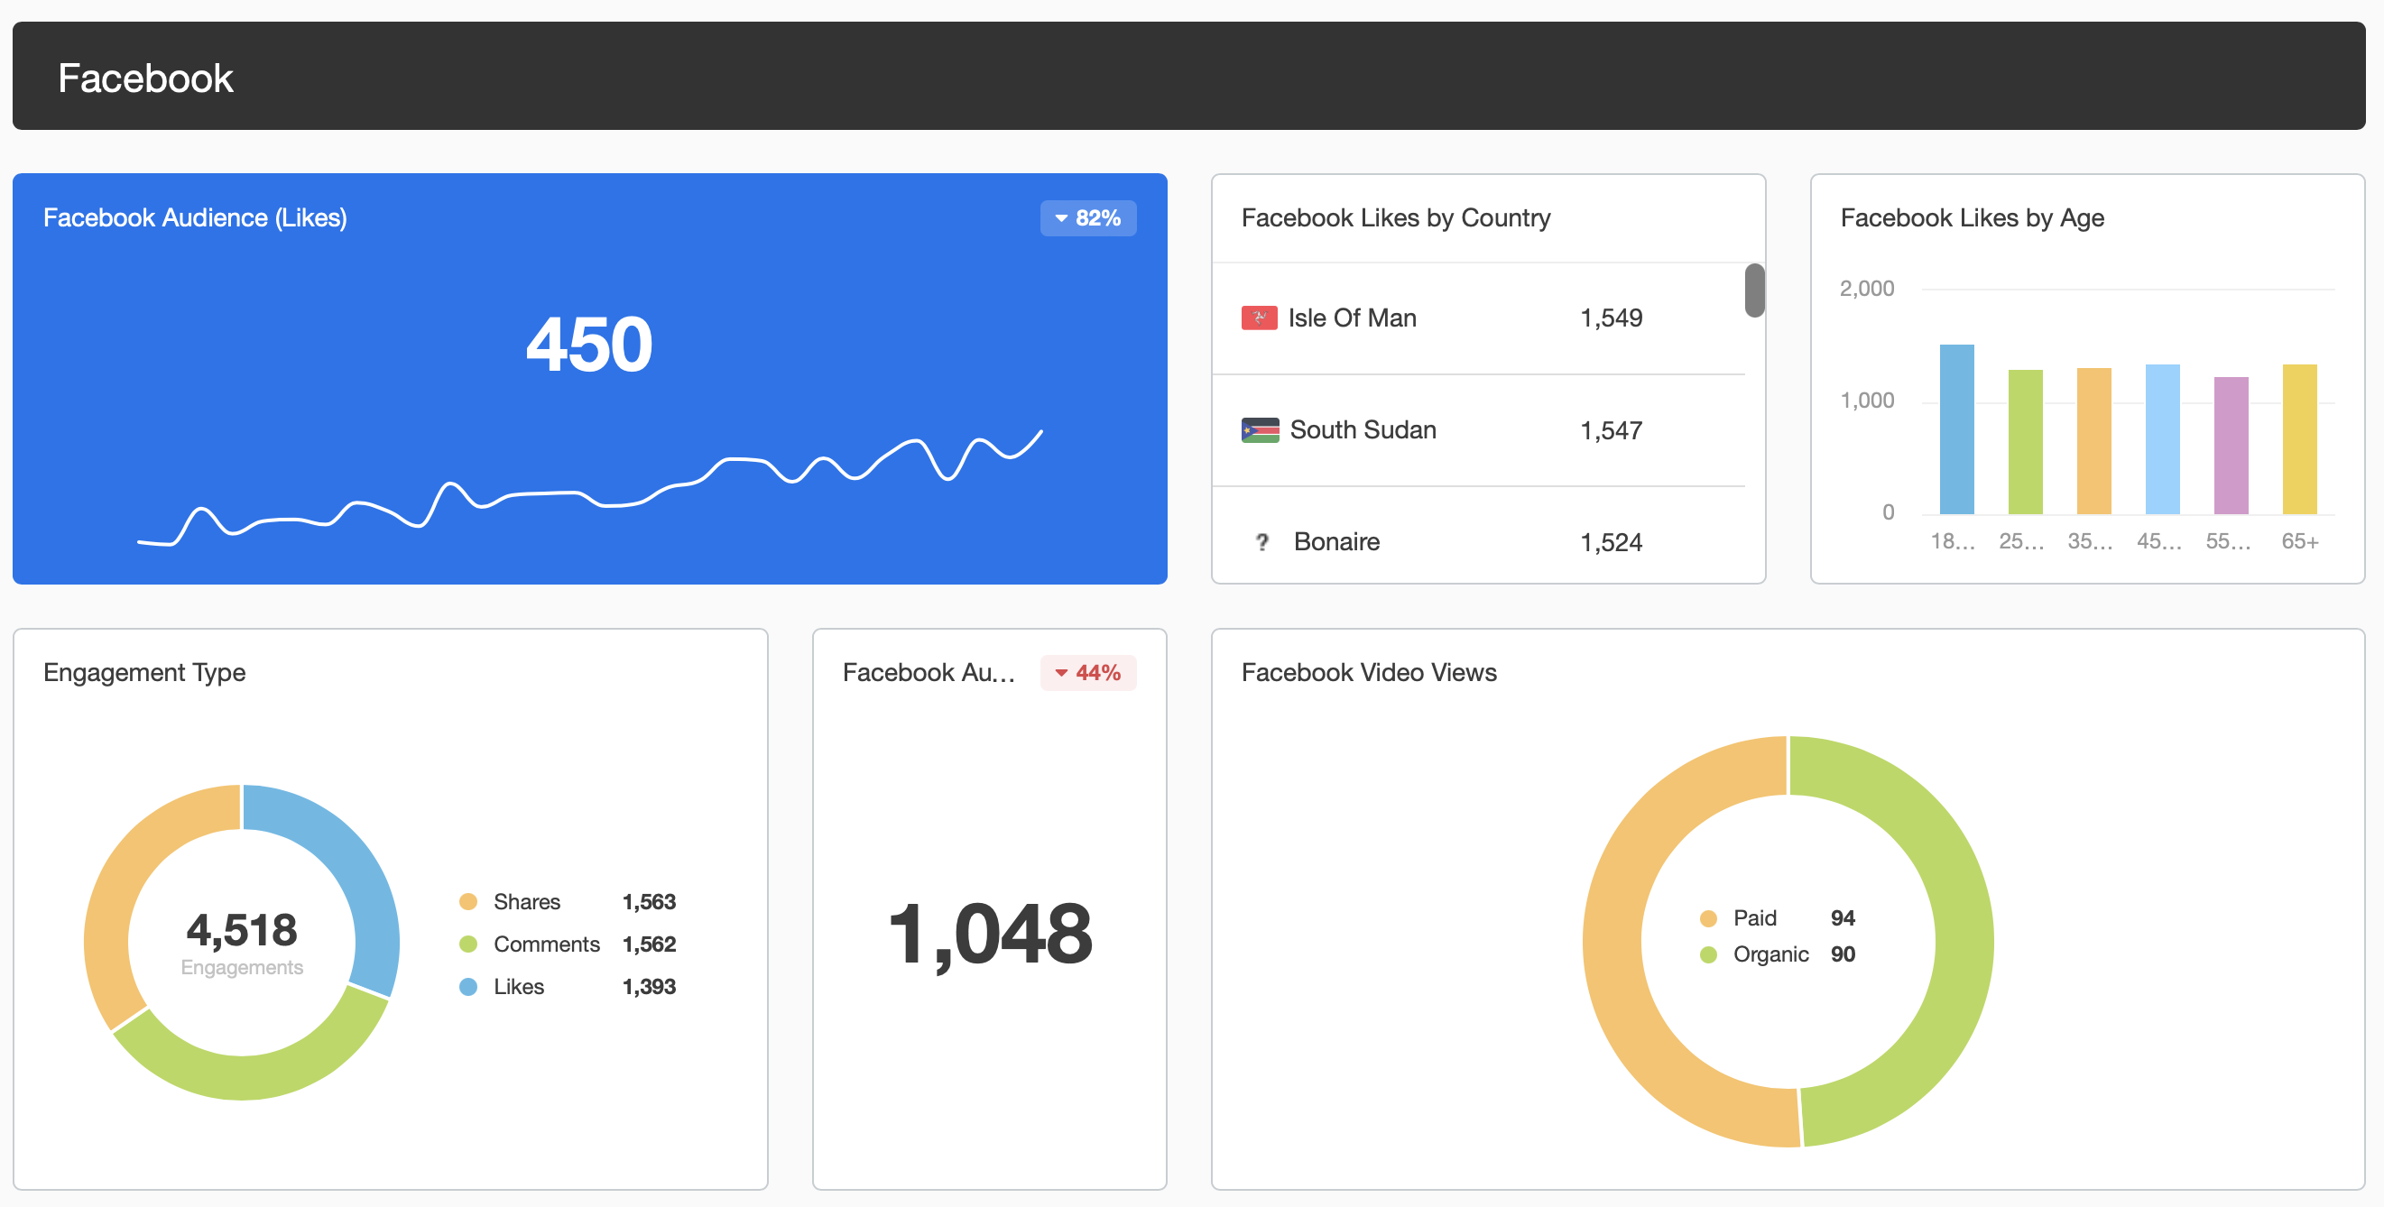Click the Likes 1,393 value

point(649,987)
